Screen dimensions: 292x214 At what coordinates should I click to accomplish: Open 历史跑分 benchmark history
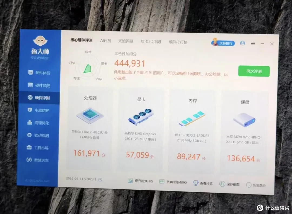(x=256, y=185)
